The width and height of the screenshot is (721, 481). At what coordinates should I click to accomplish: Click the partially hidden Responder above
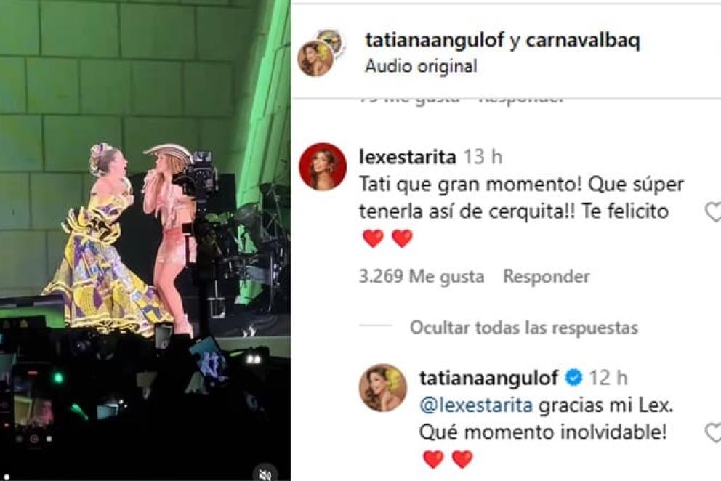pyautogui.click(x=520, y=100)
